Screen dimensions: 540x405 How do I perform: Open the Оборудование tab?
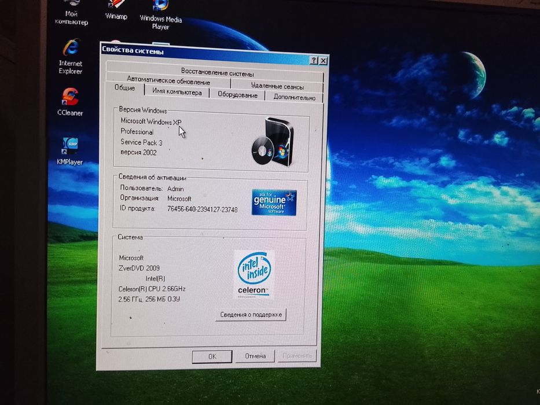coord(237,95)
